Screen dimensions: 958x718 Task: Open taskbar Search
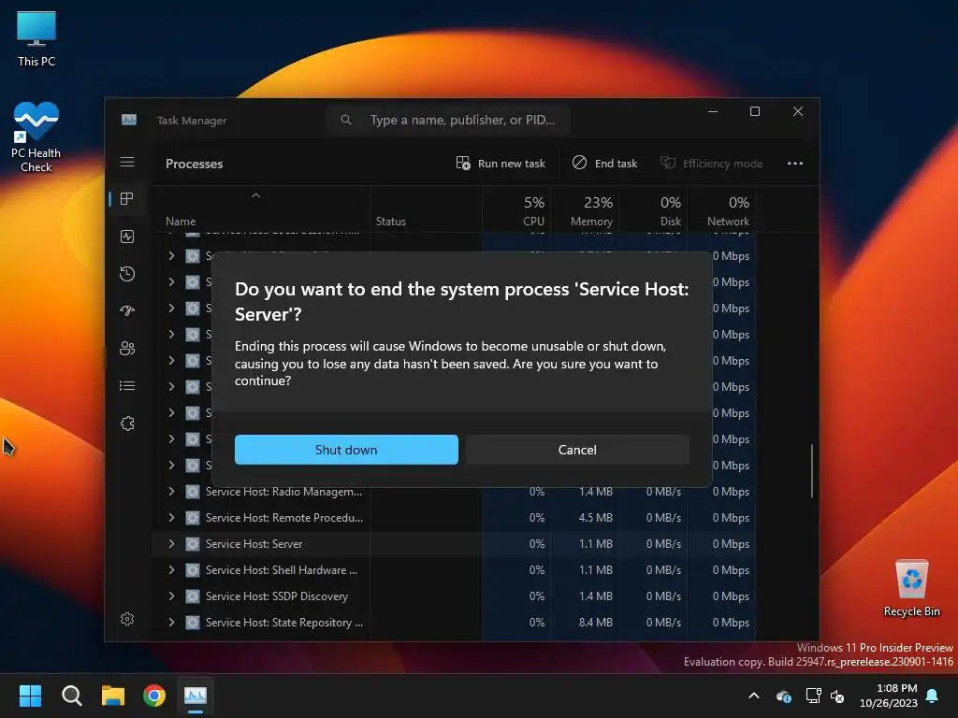[71, 696]
